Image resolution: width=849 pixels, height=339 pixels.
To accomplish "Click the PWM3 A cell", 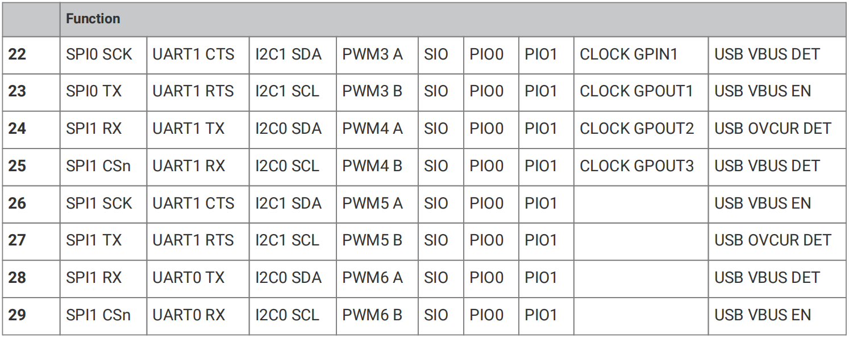I will click(x=377, y=55).
